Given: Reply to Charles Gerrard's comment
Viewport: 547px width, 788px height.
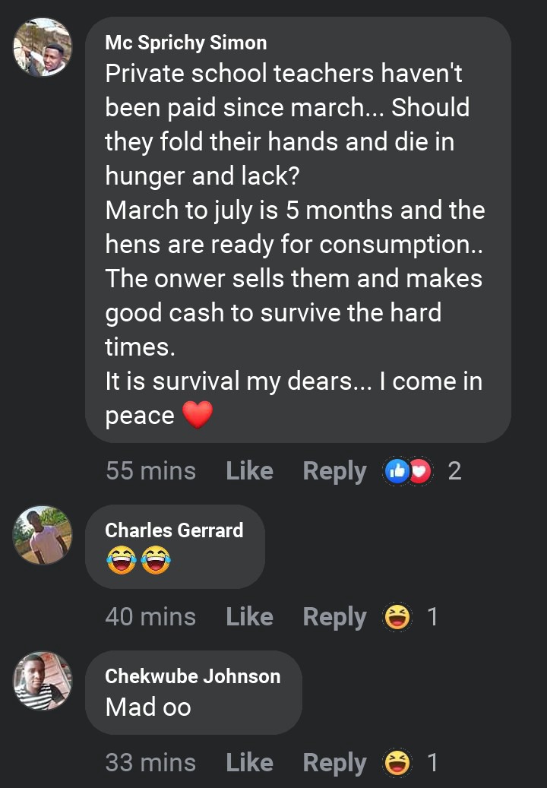Looking at the screenshot, I should pos(334,618).
